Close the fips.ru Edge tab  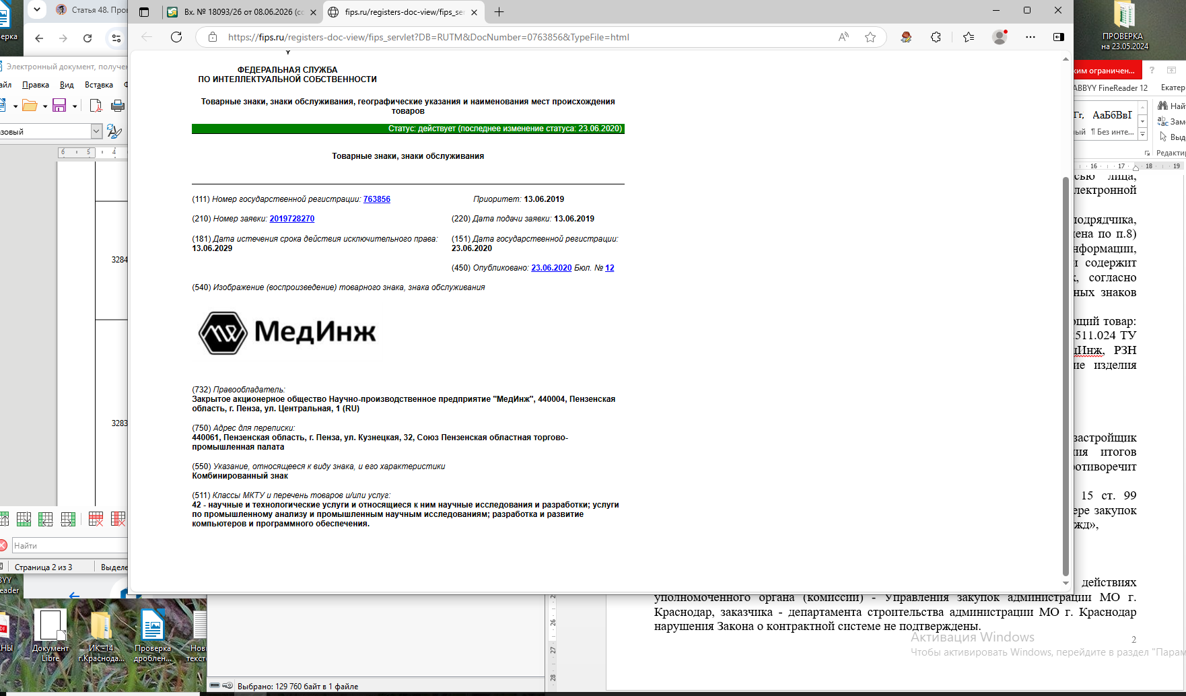[474, 12]
